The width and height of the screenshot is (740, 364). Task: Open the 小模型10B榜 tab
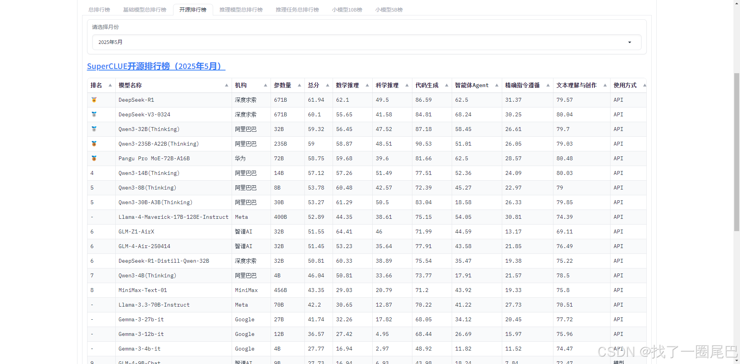(x=346, y=10)
